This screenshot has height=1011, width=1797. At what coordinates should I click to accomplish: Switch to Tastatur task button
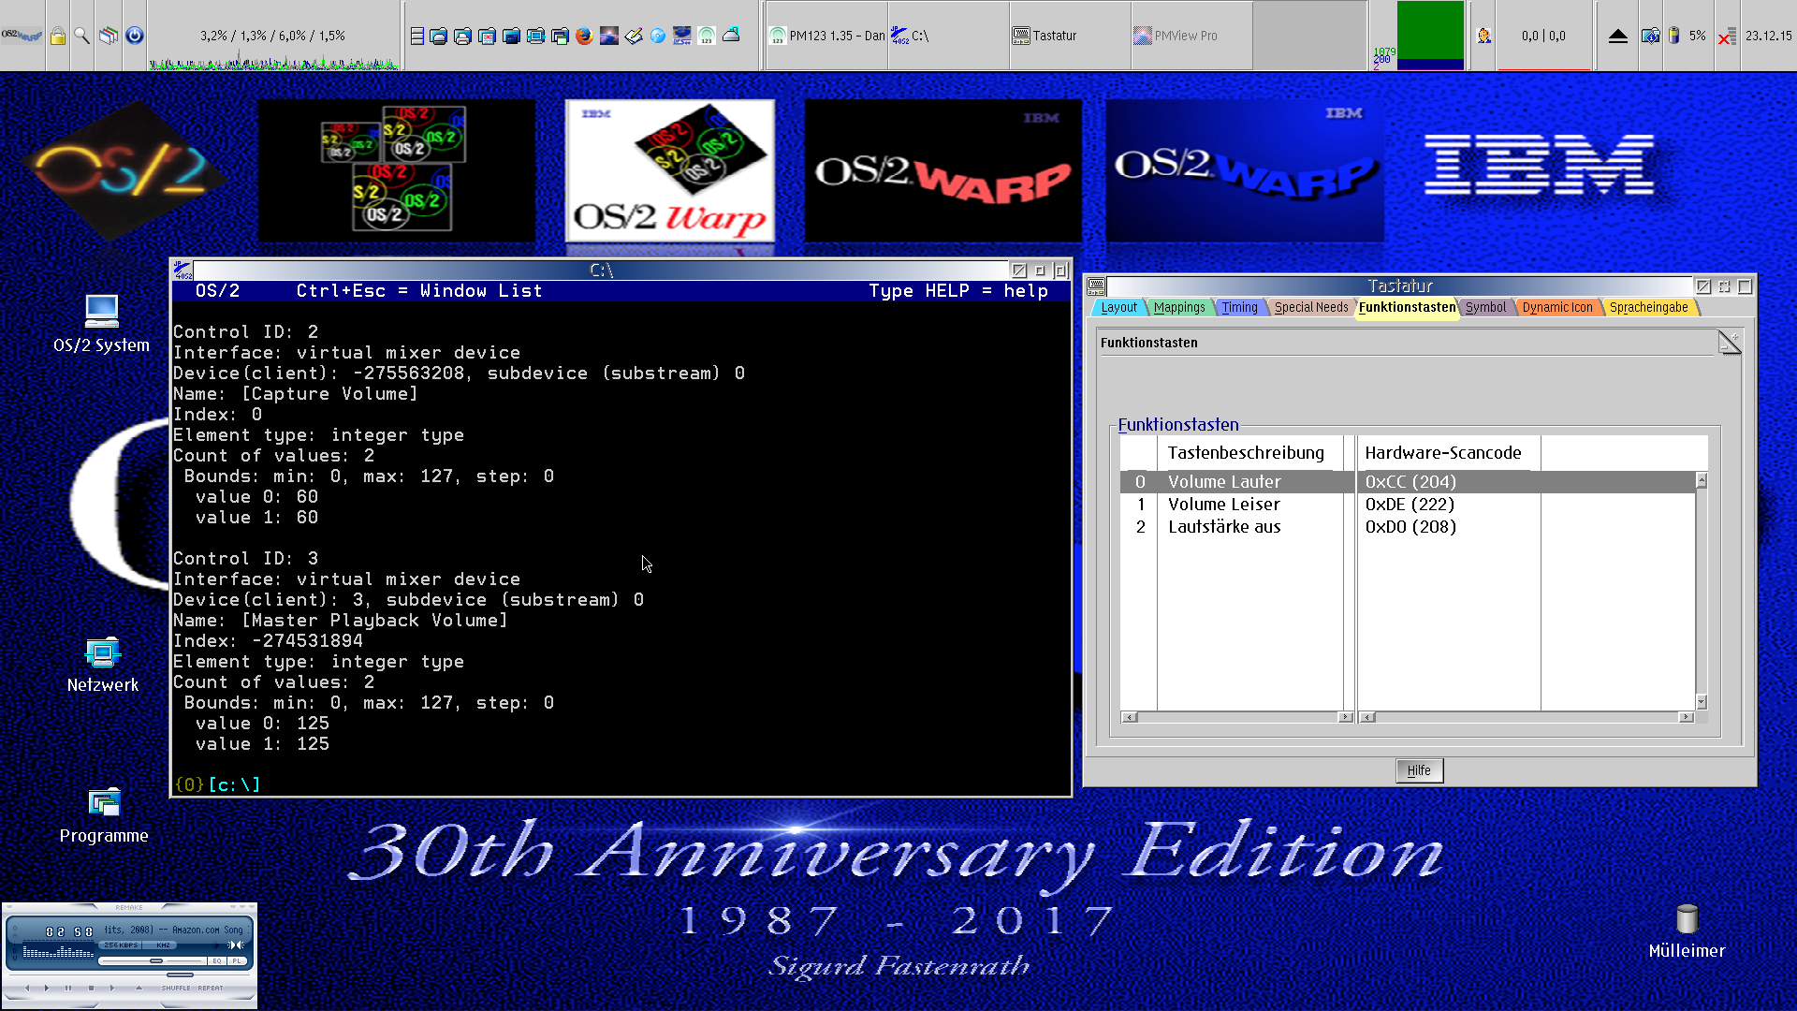1070,36
